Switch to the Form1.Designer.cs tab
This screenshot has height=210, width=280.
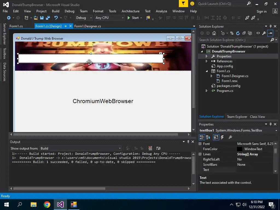click(87, 26)
